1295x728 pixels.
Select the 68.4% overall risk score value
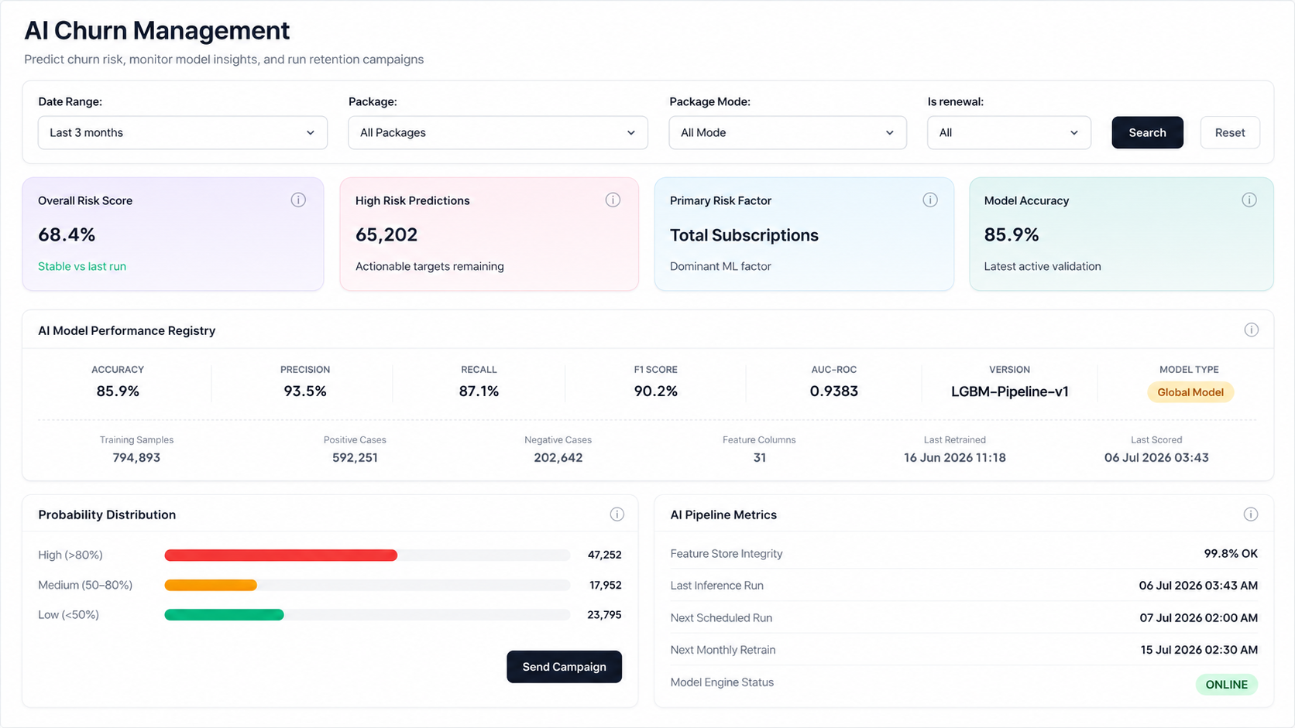[67, 234]
